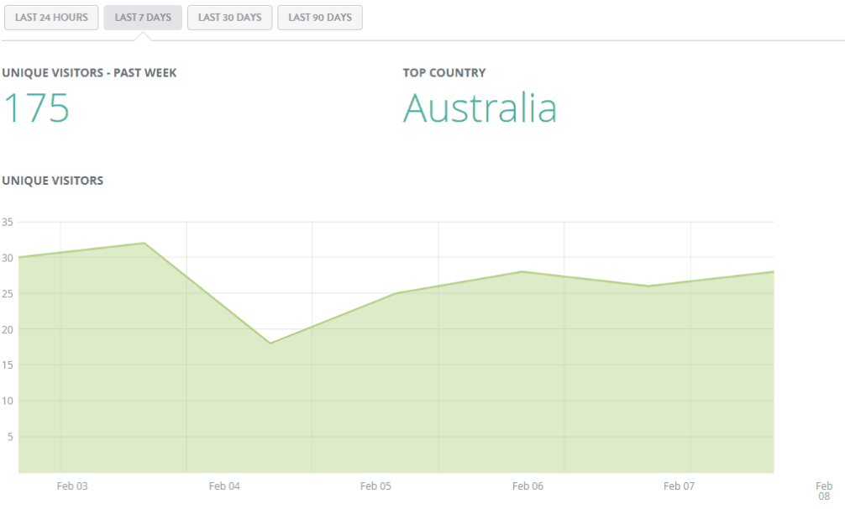Switch to the LAST 24 HOURS view
This screenshot has height=509, width=845.
(51, 17)
